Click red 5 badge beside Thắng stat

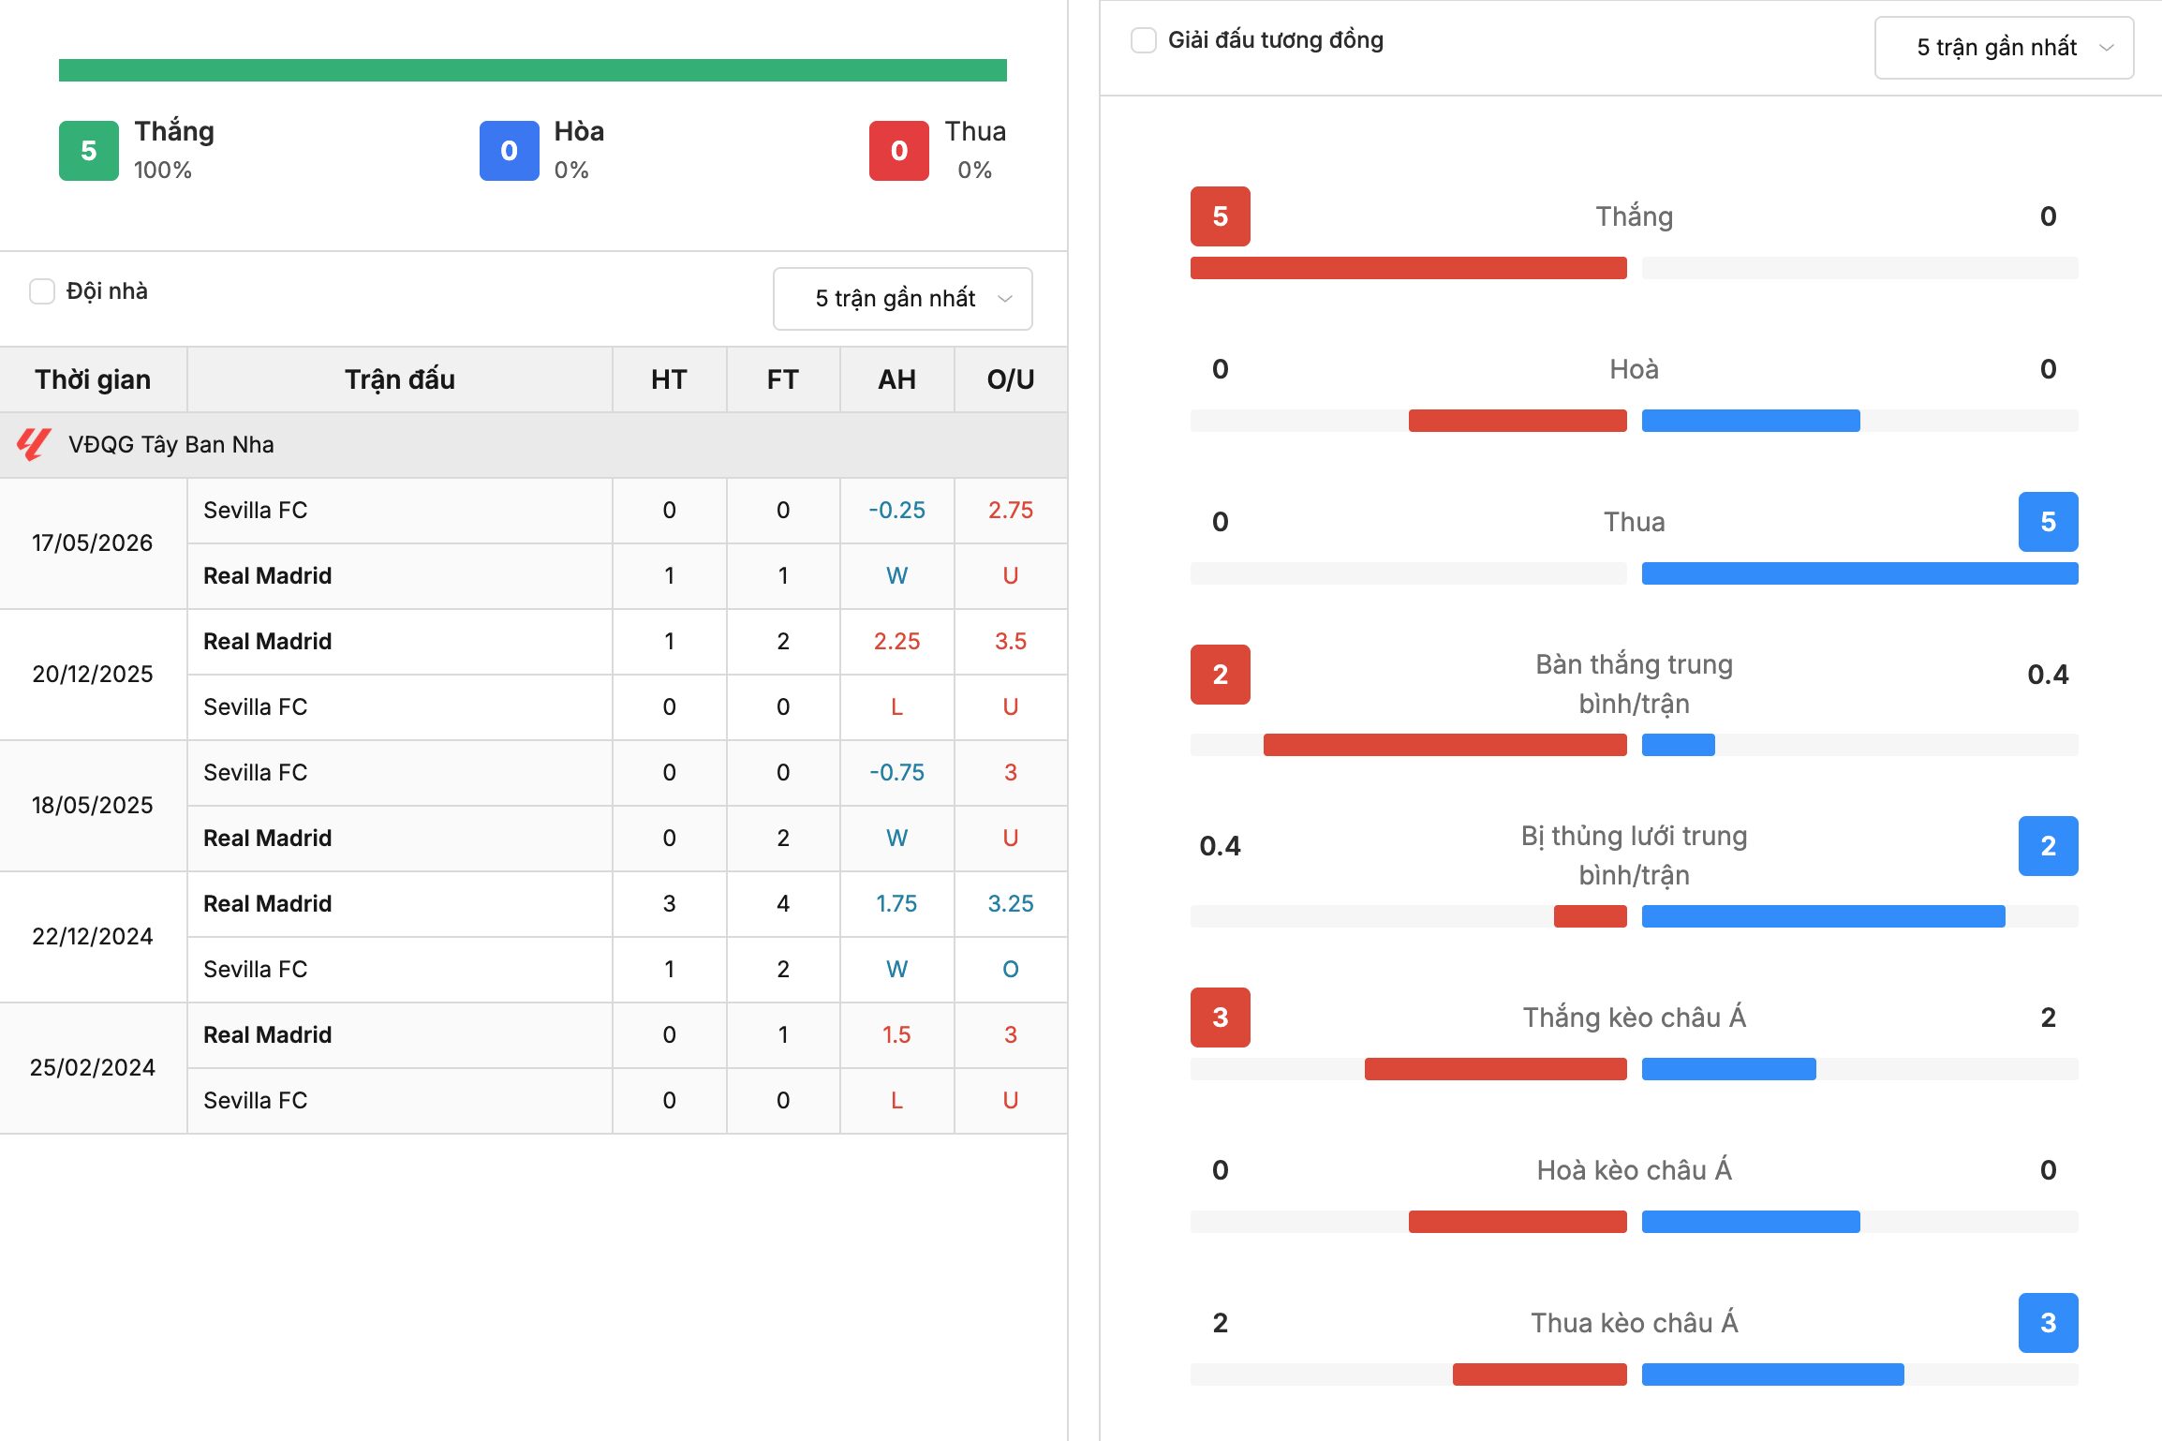[x=1221, y=216]
